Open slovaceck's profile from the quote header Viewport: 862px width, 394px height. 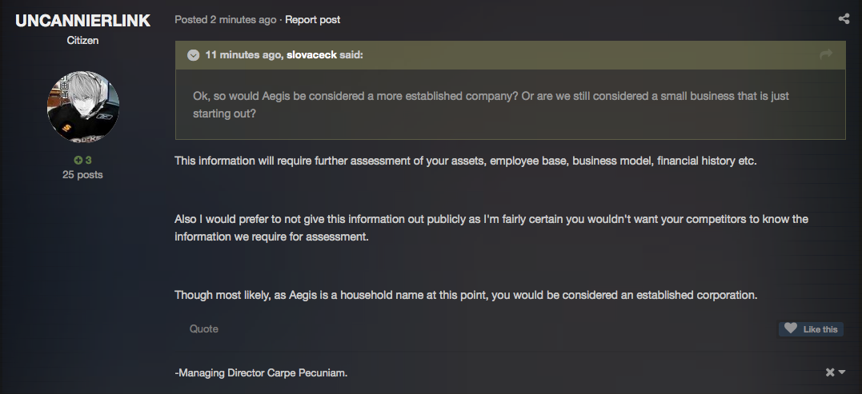tap(311, 55)
